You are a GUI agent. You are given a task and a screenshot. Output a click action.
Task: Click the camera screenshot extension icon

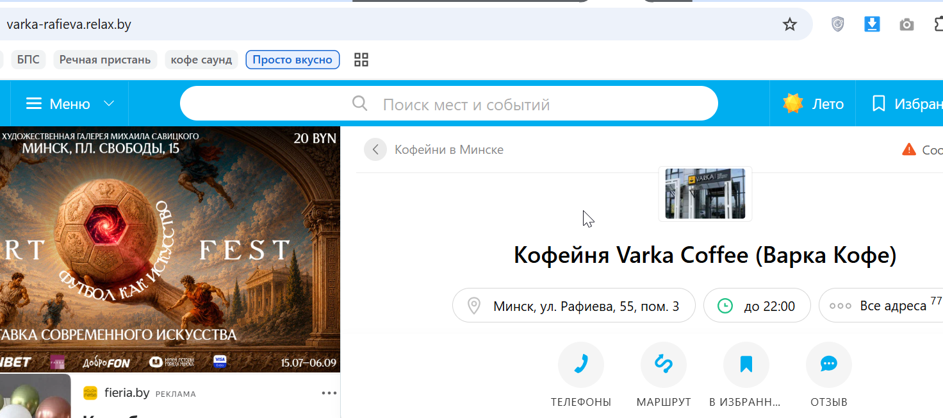pos(906,25)
